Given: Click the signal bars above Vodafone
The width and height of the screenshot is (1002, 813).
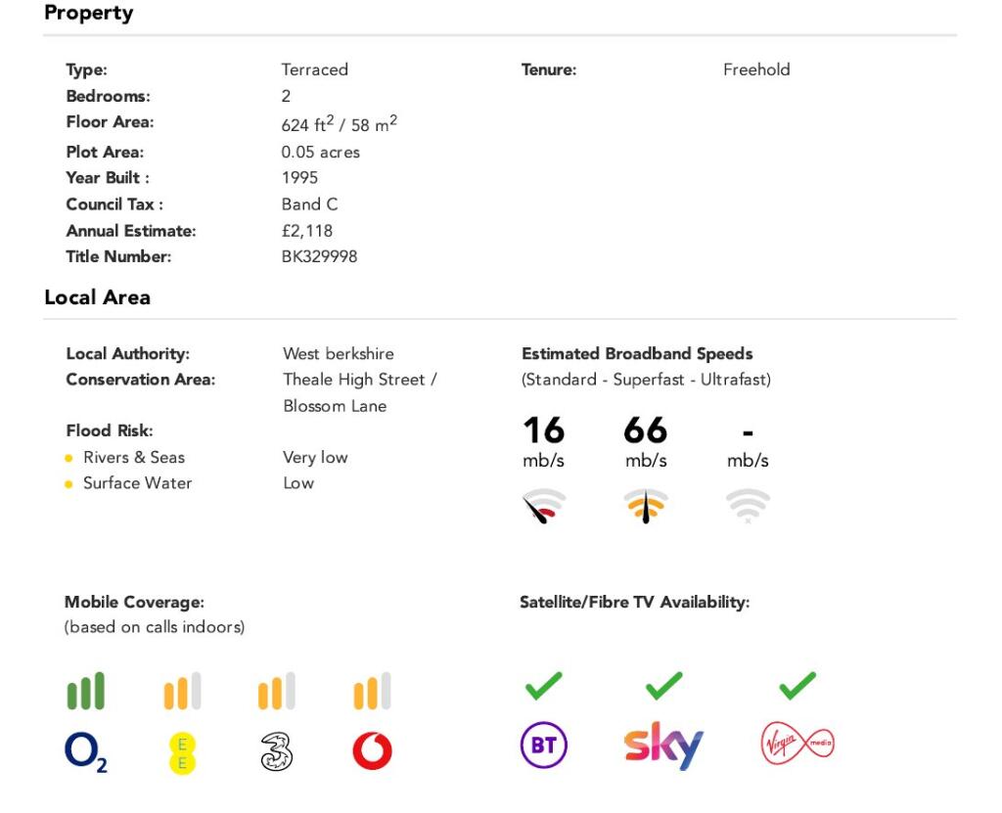Looking at the screenshot, I should tap(373, 691).
